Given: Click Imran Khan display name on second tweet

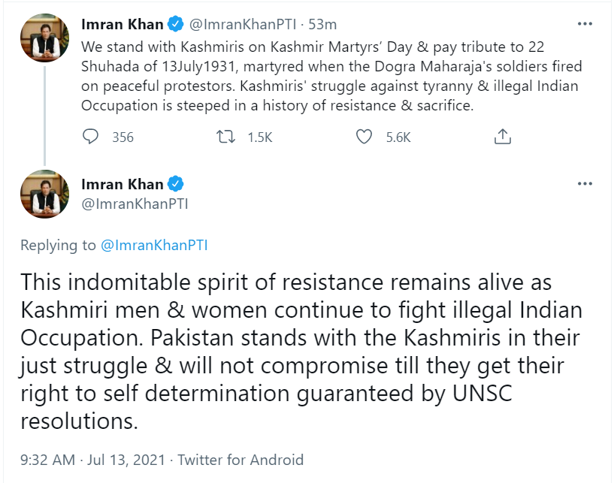Looking at the screenshot, I should (x=122, y=184).
